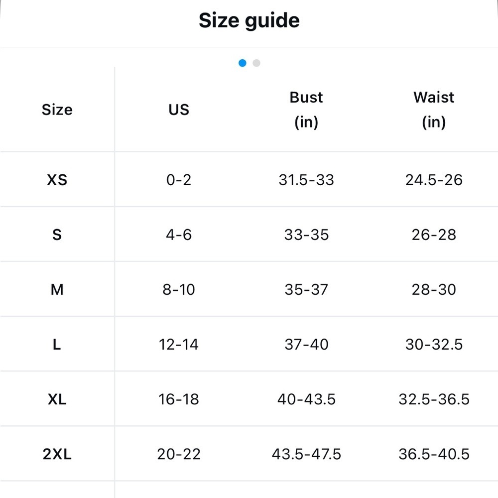Choose the 2XL size row label

pyautogui.click(x=57, y=454)
